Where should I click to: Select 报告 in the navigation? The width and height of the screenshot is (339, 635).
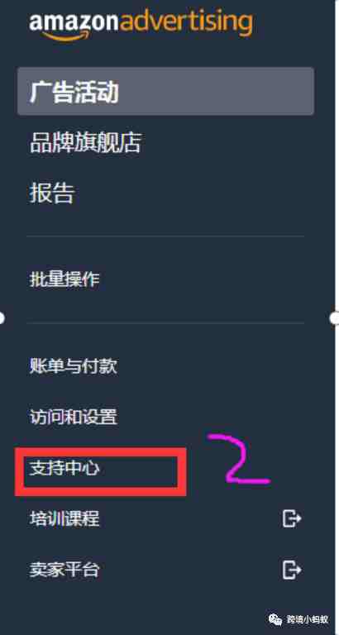click(51, 193)
